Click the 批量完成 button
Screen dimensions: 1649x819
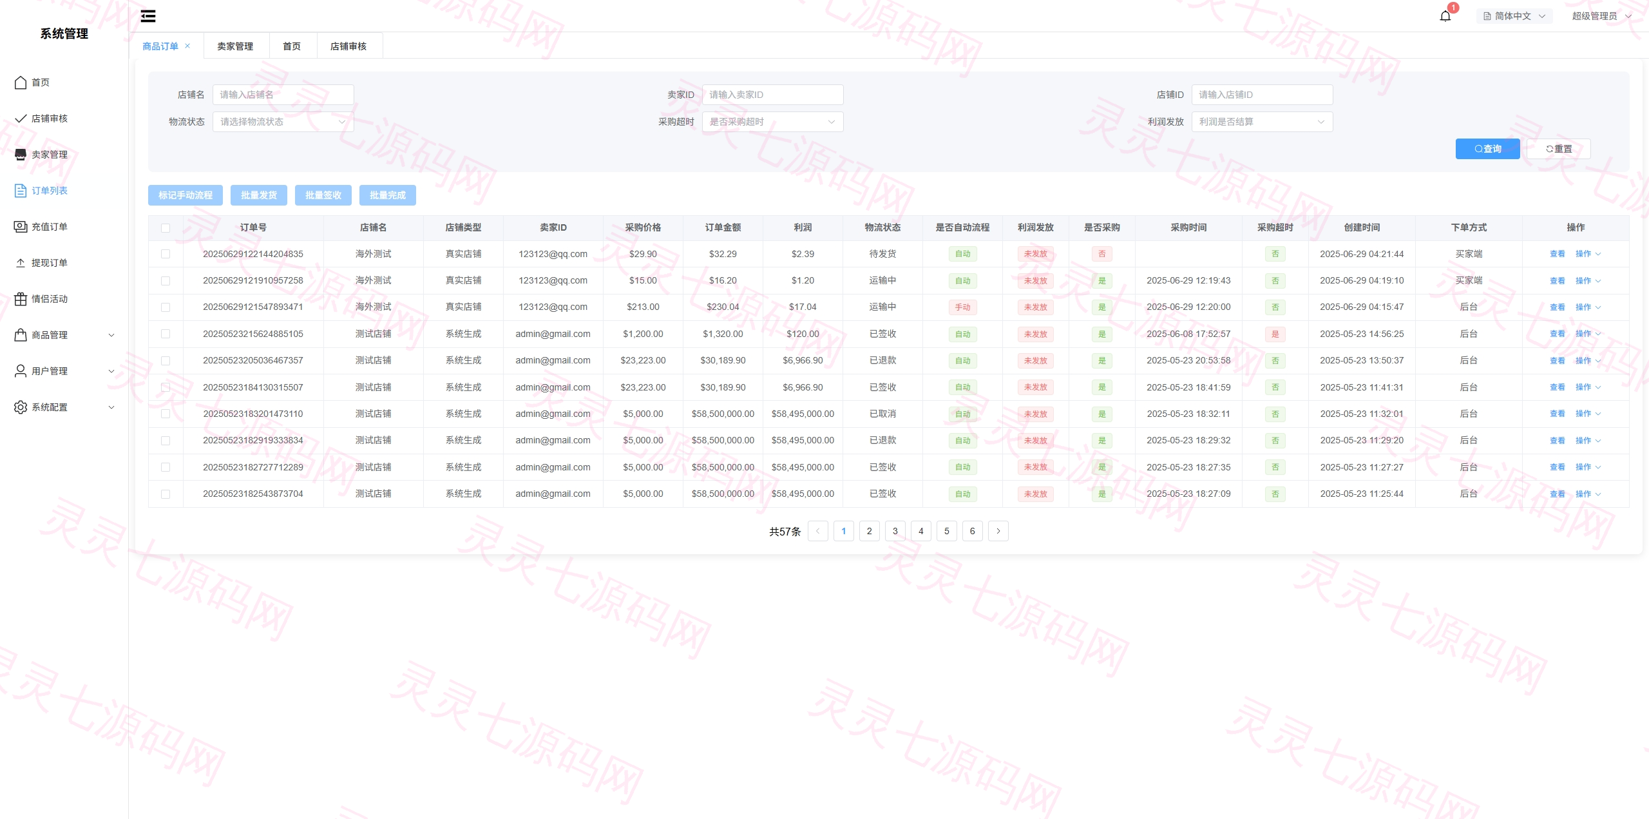point(388,195)
